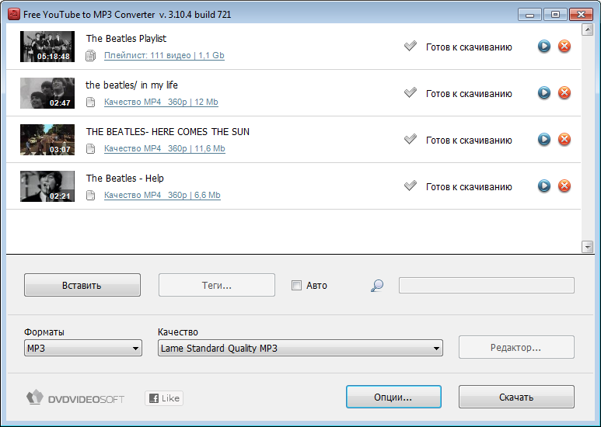Screen dimensions: 601x427
Task: Click file icon under the beatles/ in my life
Action: tap(90, 102)
